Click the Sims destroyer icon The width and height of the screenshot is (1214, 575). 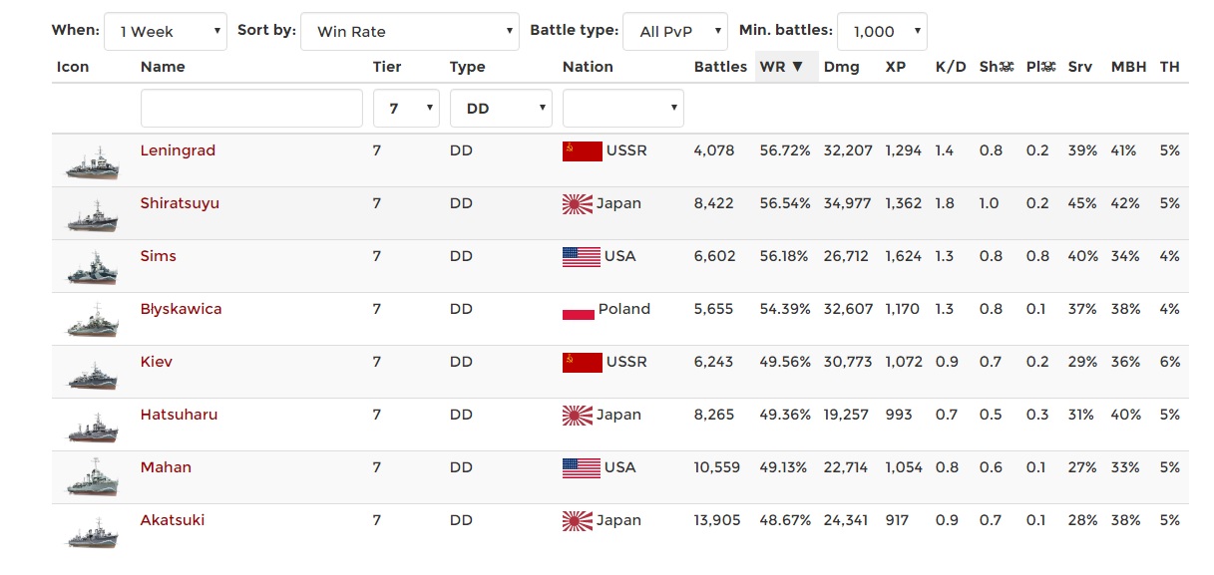pos(93,268)
